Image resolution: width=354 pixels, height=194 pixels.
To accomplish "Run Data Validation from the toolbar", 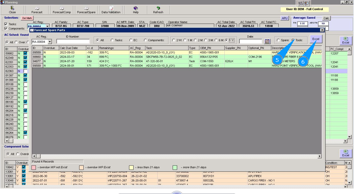I will click(111, 10).
